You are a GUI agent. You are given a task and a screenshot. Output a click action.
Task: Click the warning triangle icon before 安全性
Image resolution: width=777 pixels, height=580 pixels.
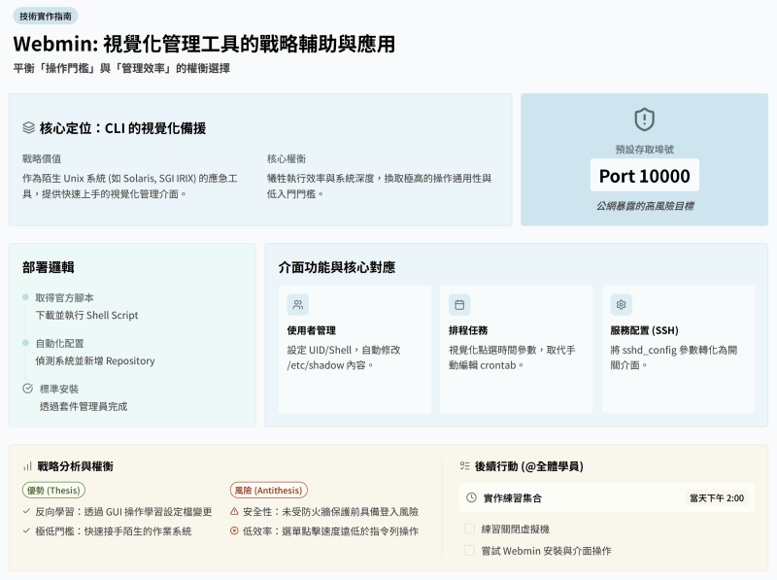click(x=234, y=512)
